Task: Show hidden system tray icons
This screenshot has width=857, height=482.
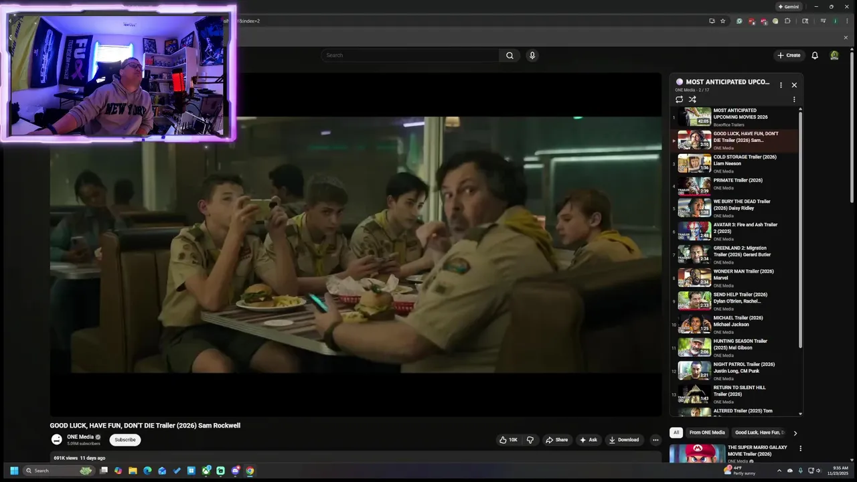Action: coord(779,471)
